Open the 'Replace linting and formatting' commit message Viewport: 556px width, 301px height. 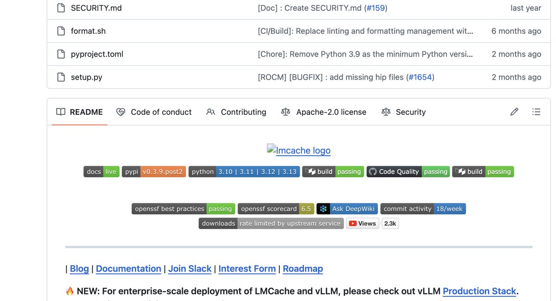(366, 31)
